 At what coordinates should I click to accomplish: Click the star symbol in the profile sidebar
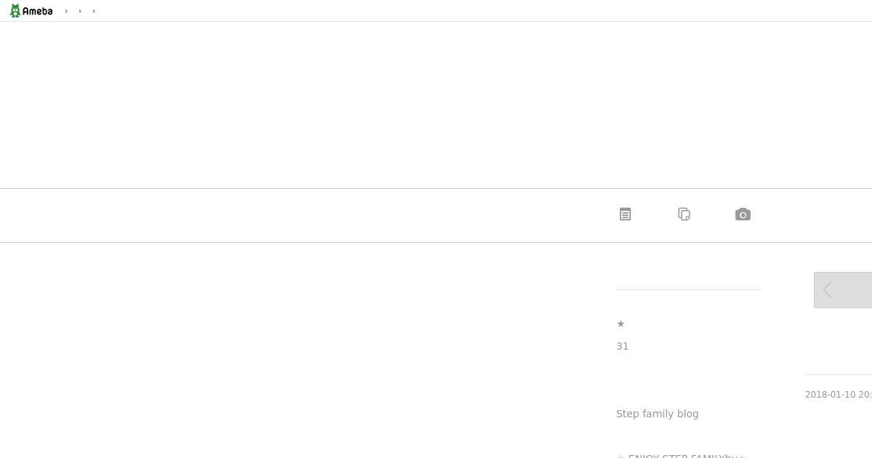621,324
